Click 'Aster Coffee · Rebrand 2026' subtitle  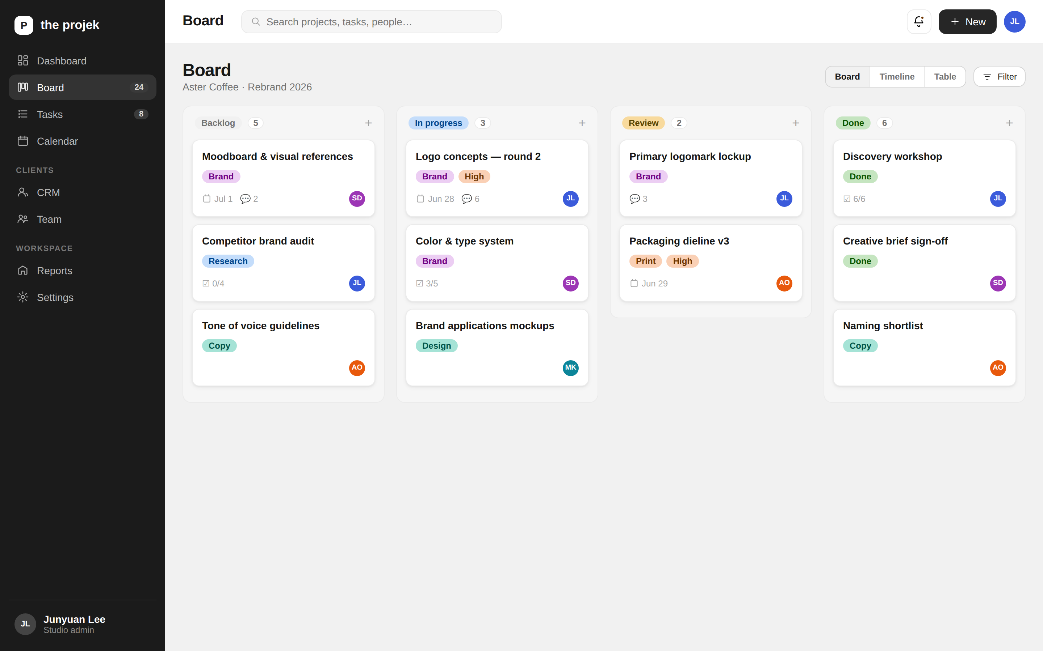tap(247, 87)
